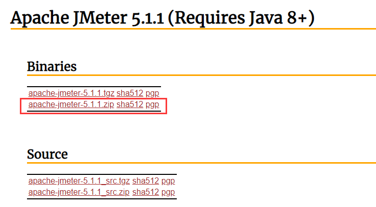Viewport: 376px width, 207px height.
Task: Open sha512 checksum for the src.zip file
Action: [x=145, y=192]
